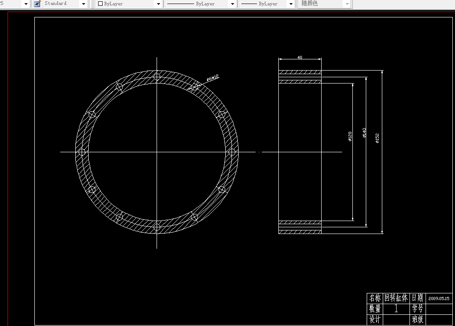Viewport: 455px width, 326px height.
Task: Expand the Standard text style dropdown
Action: [x=83, y=4]
